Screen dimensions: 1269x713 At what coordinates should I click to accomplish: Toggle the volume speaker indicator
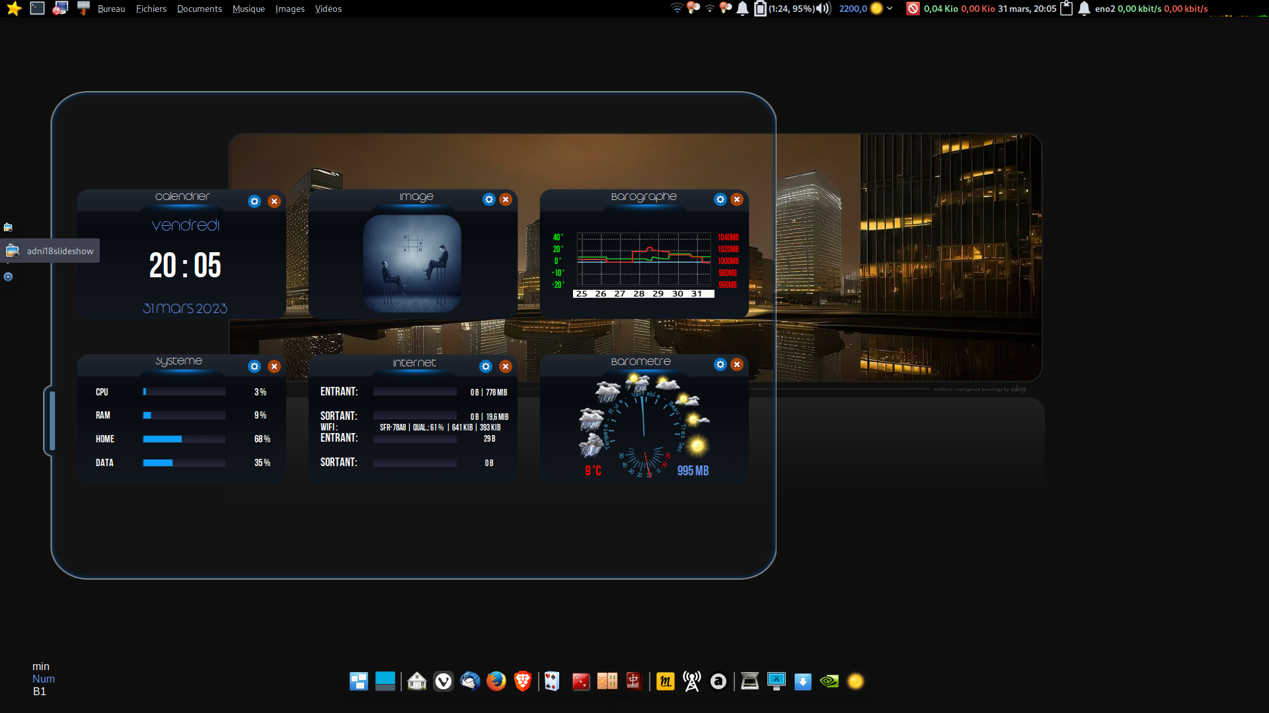[x=824, y=9]
